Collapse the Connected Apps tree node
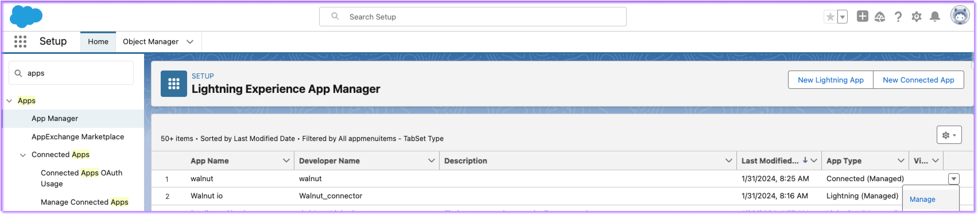The image size is (978, 215). click(23, 155)
